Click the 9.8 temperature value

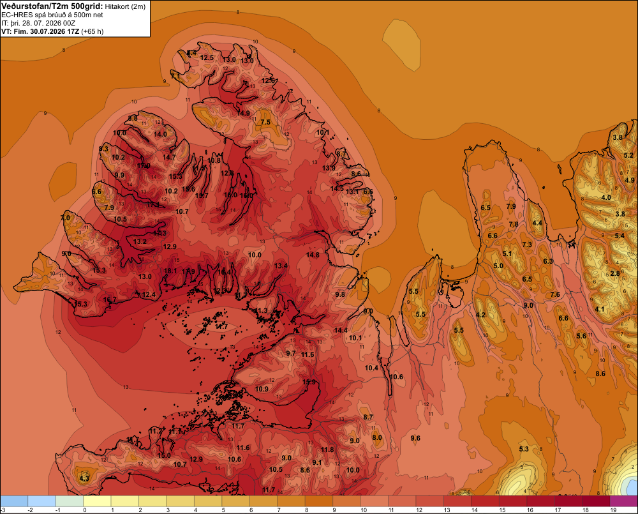pos(340,294)
